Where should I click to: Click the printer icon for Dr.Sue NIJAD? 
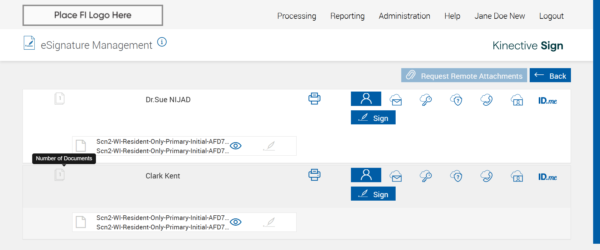[314, 99]
